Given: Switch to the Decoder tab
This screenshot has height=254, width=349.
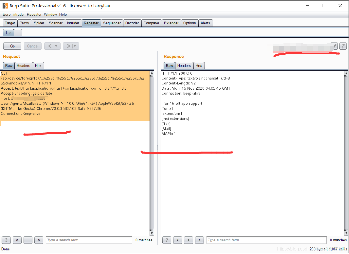Looking at the screenshot, I should (x=132, y=23).
